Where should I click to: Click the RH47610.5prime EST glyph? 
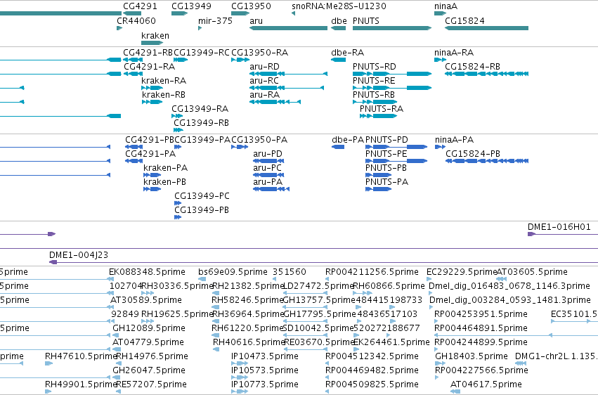coord(48,363)
